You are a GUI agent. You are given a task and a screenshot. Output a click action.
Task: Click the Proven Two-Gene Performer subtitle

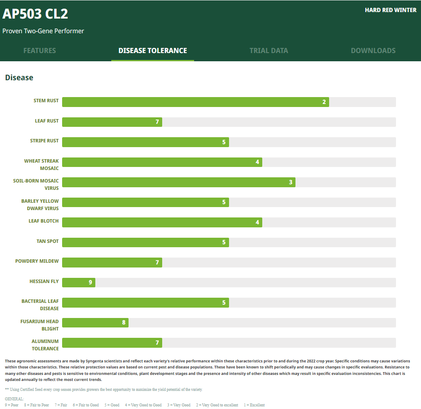[43, 31]
